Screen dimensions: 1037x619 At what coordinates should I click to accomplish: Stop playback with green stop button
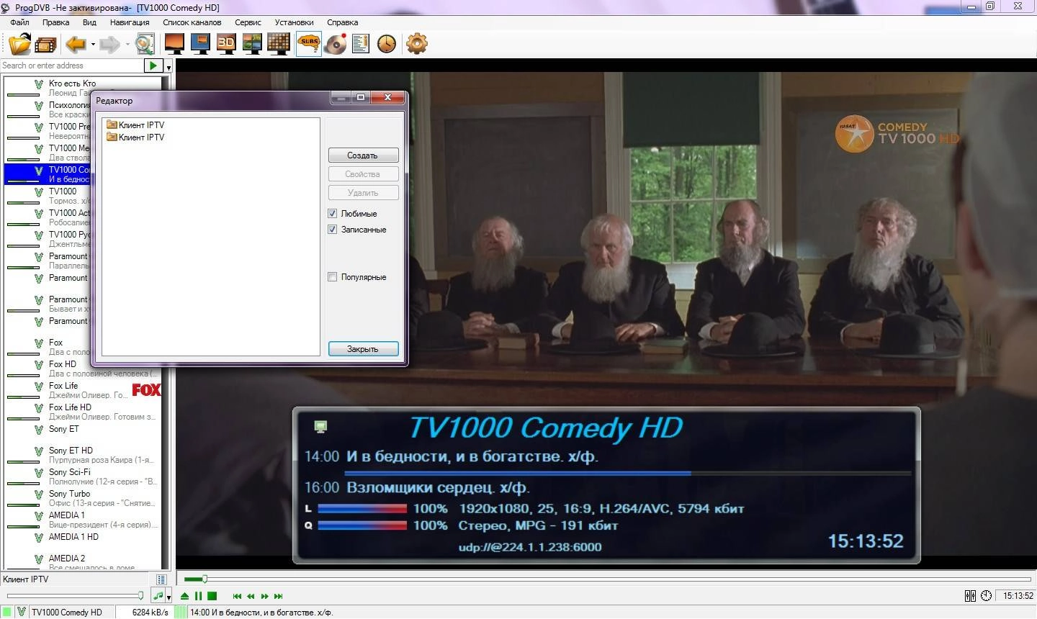pos(212,596)
